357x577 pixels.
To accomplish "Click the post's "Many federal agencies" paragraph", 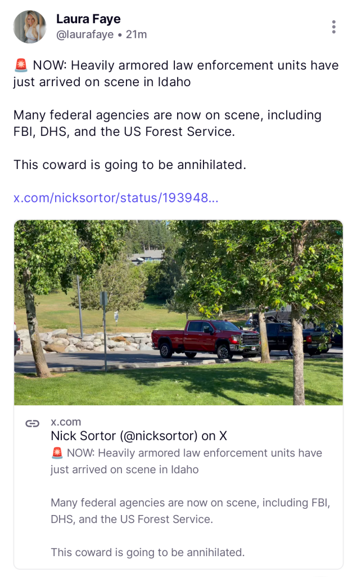I will click(168, 123).
